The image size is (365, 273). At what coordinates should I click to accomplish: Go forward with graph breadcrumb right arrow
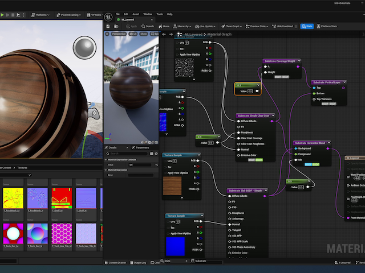coord(171,34)
